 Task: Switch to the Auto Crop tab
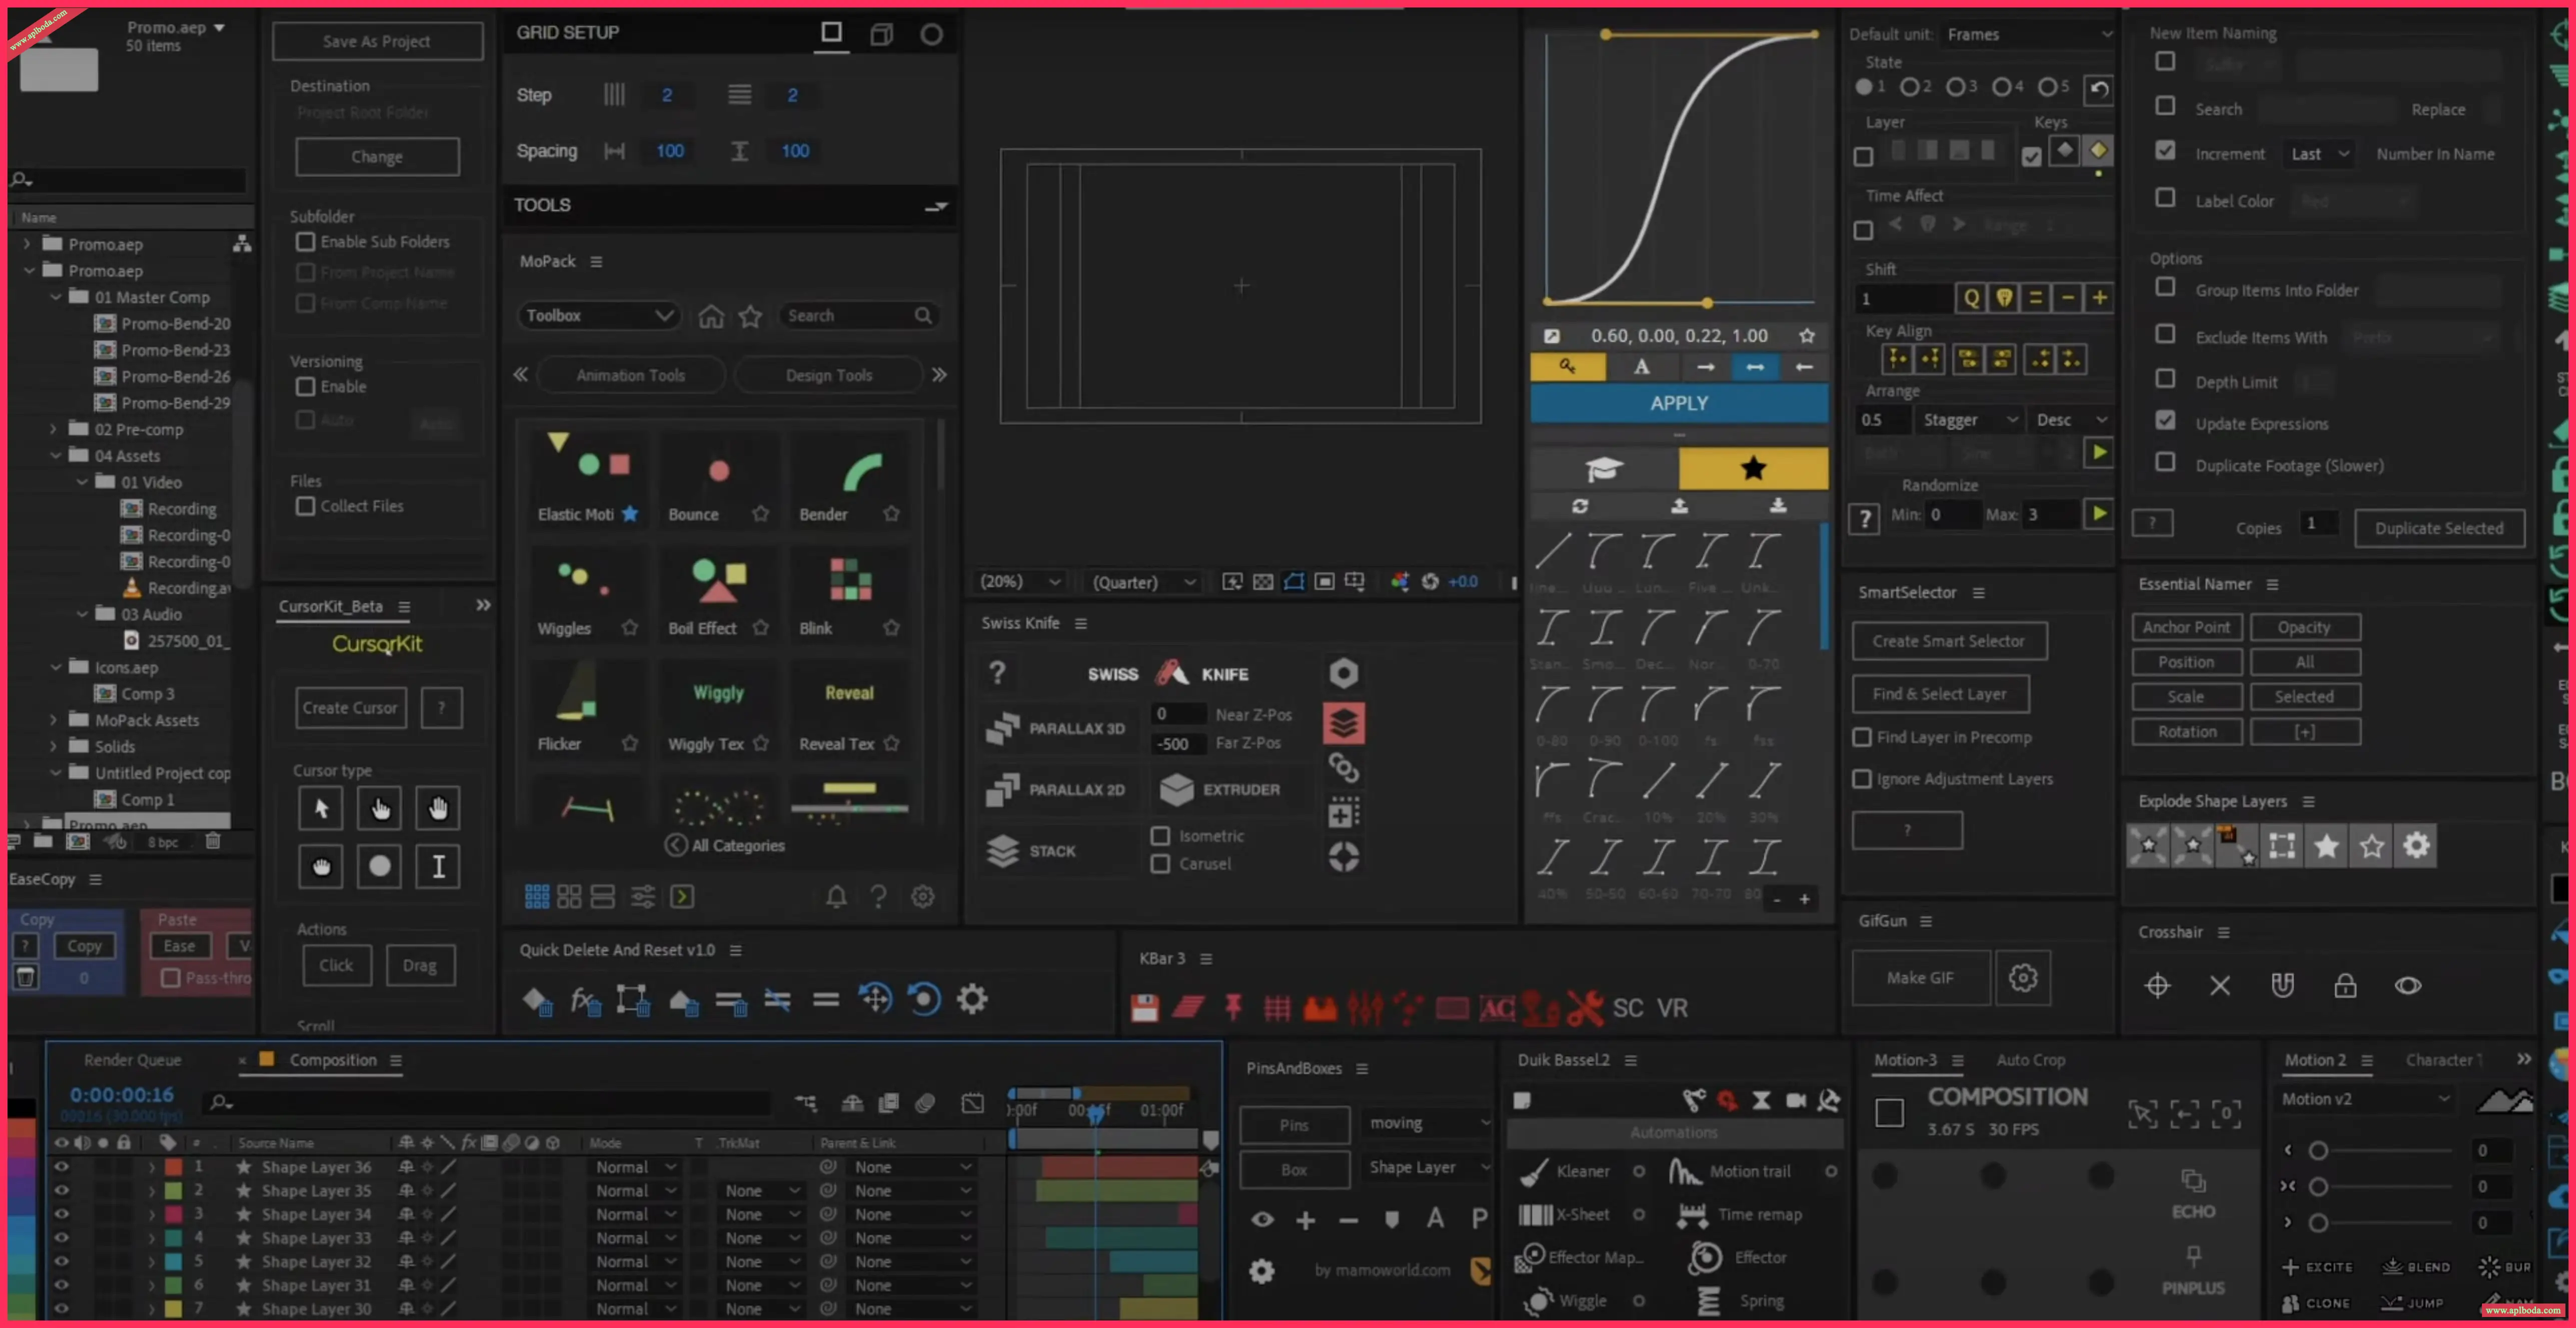pyautogui.click(x=2030, y=1060)
